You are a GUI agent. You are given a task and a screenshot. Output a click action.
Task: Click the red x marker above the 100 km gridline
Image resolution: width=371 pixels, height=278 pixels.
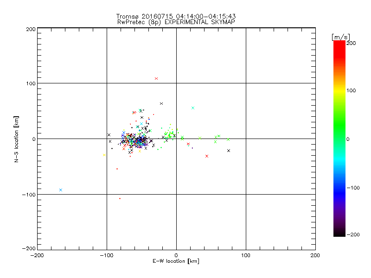[x=156, y=78]
